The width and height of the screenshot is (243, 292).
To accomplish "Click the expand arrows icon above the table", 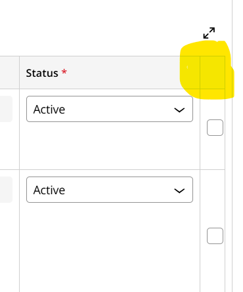I will [209, 33].
